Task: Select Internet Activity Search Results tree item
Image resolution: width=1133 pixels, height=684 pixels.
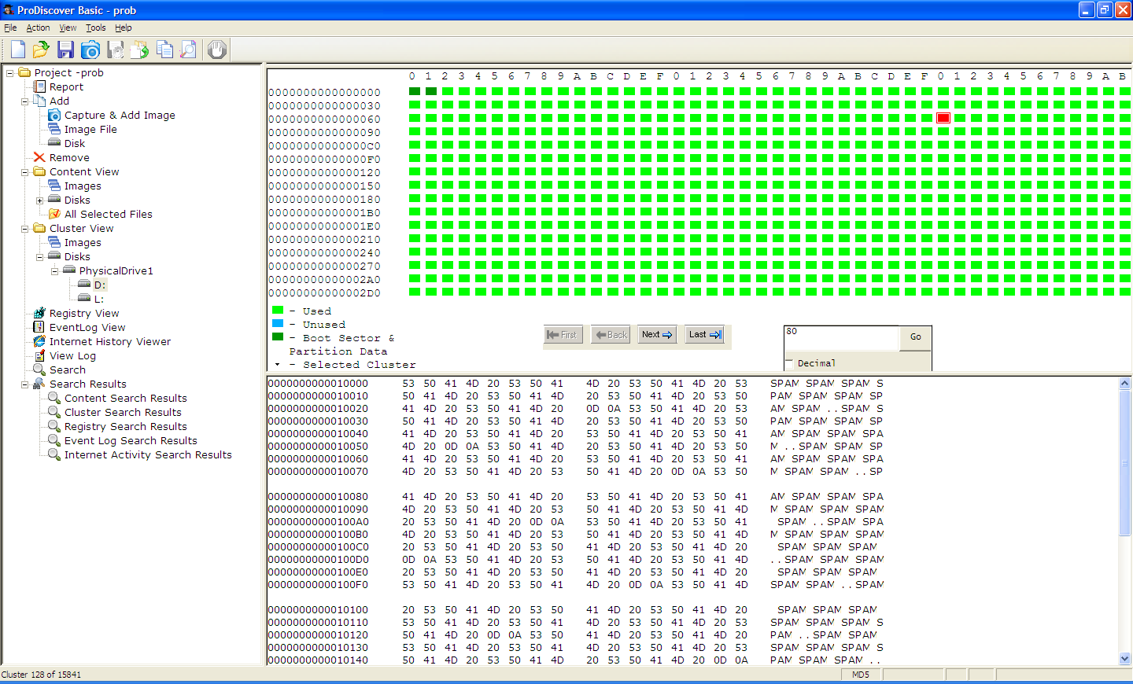Action: (148, 454)
